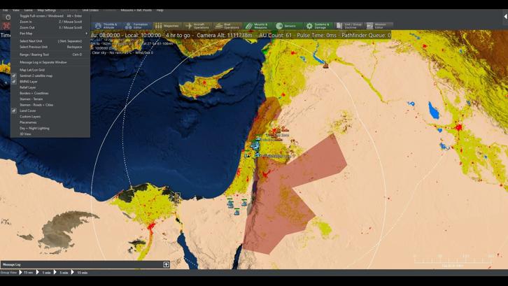Enable the Relief Layer option

tap(50, 87)
